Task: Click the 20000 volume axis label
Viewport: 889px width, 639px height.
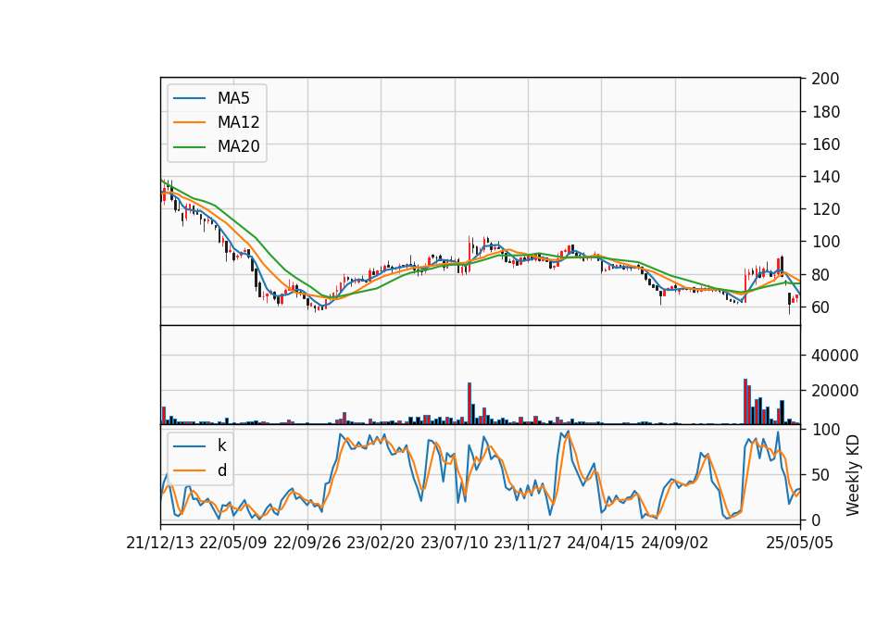Action: coord(834,391)
